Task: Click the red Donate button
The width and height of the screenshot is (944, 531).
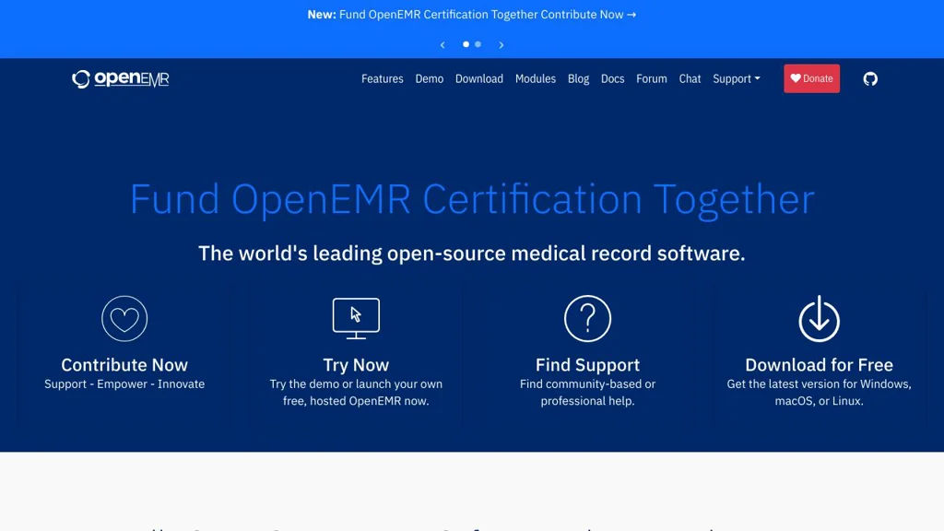Action: click(x=811, y=78)
